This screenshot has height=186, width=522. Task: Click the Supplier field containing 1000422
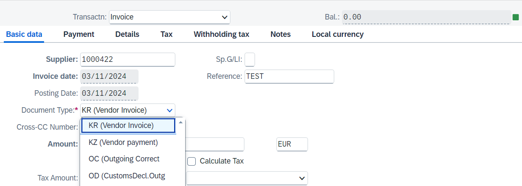click(128, 60)
